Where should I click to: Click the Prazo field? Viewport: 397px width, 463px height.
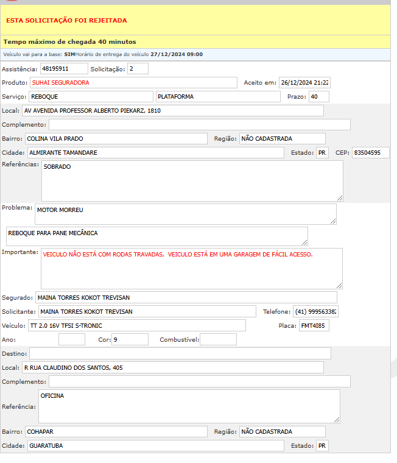[318, 97]
